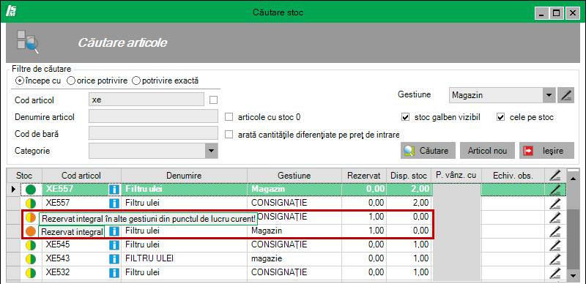The height and width of the screenshot is (284, 586).
Task: Sort by the Denumire column header
Action: [x=185, y=175]
